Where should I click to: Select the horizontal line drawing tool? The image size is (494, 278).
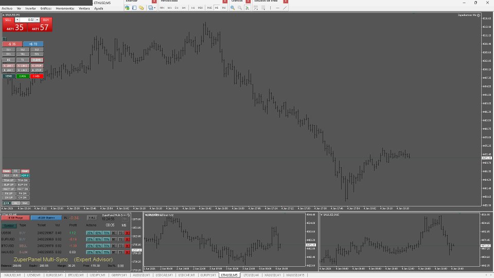[277, 8]
